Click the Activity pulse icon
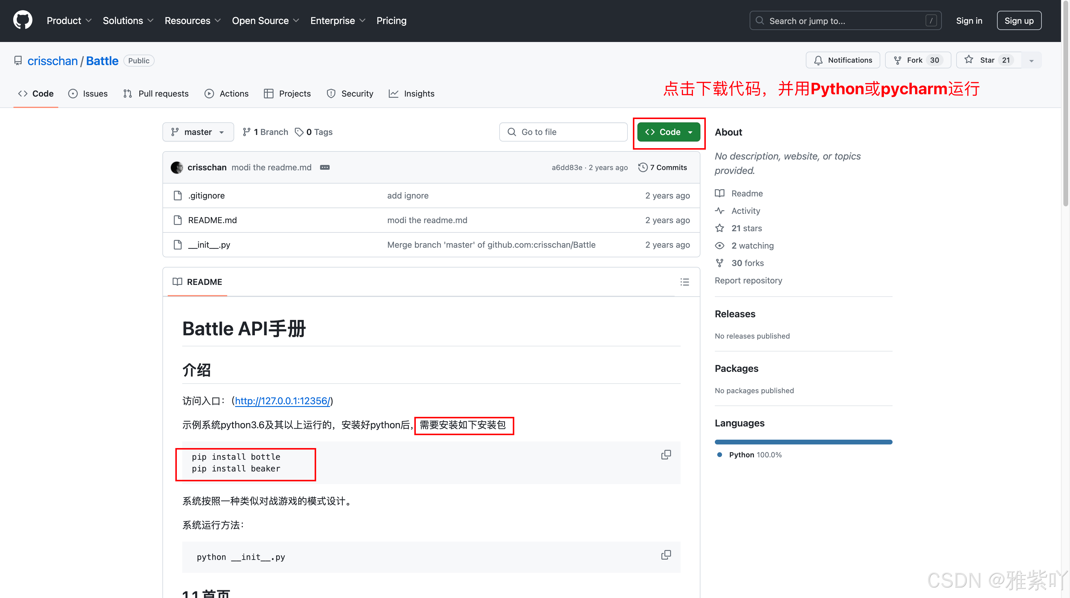1070x598 pixels. pos(721,211)
